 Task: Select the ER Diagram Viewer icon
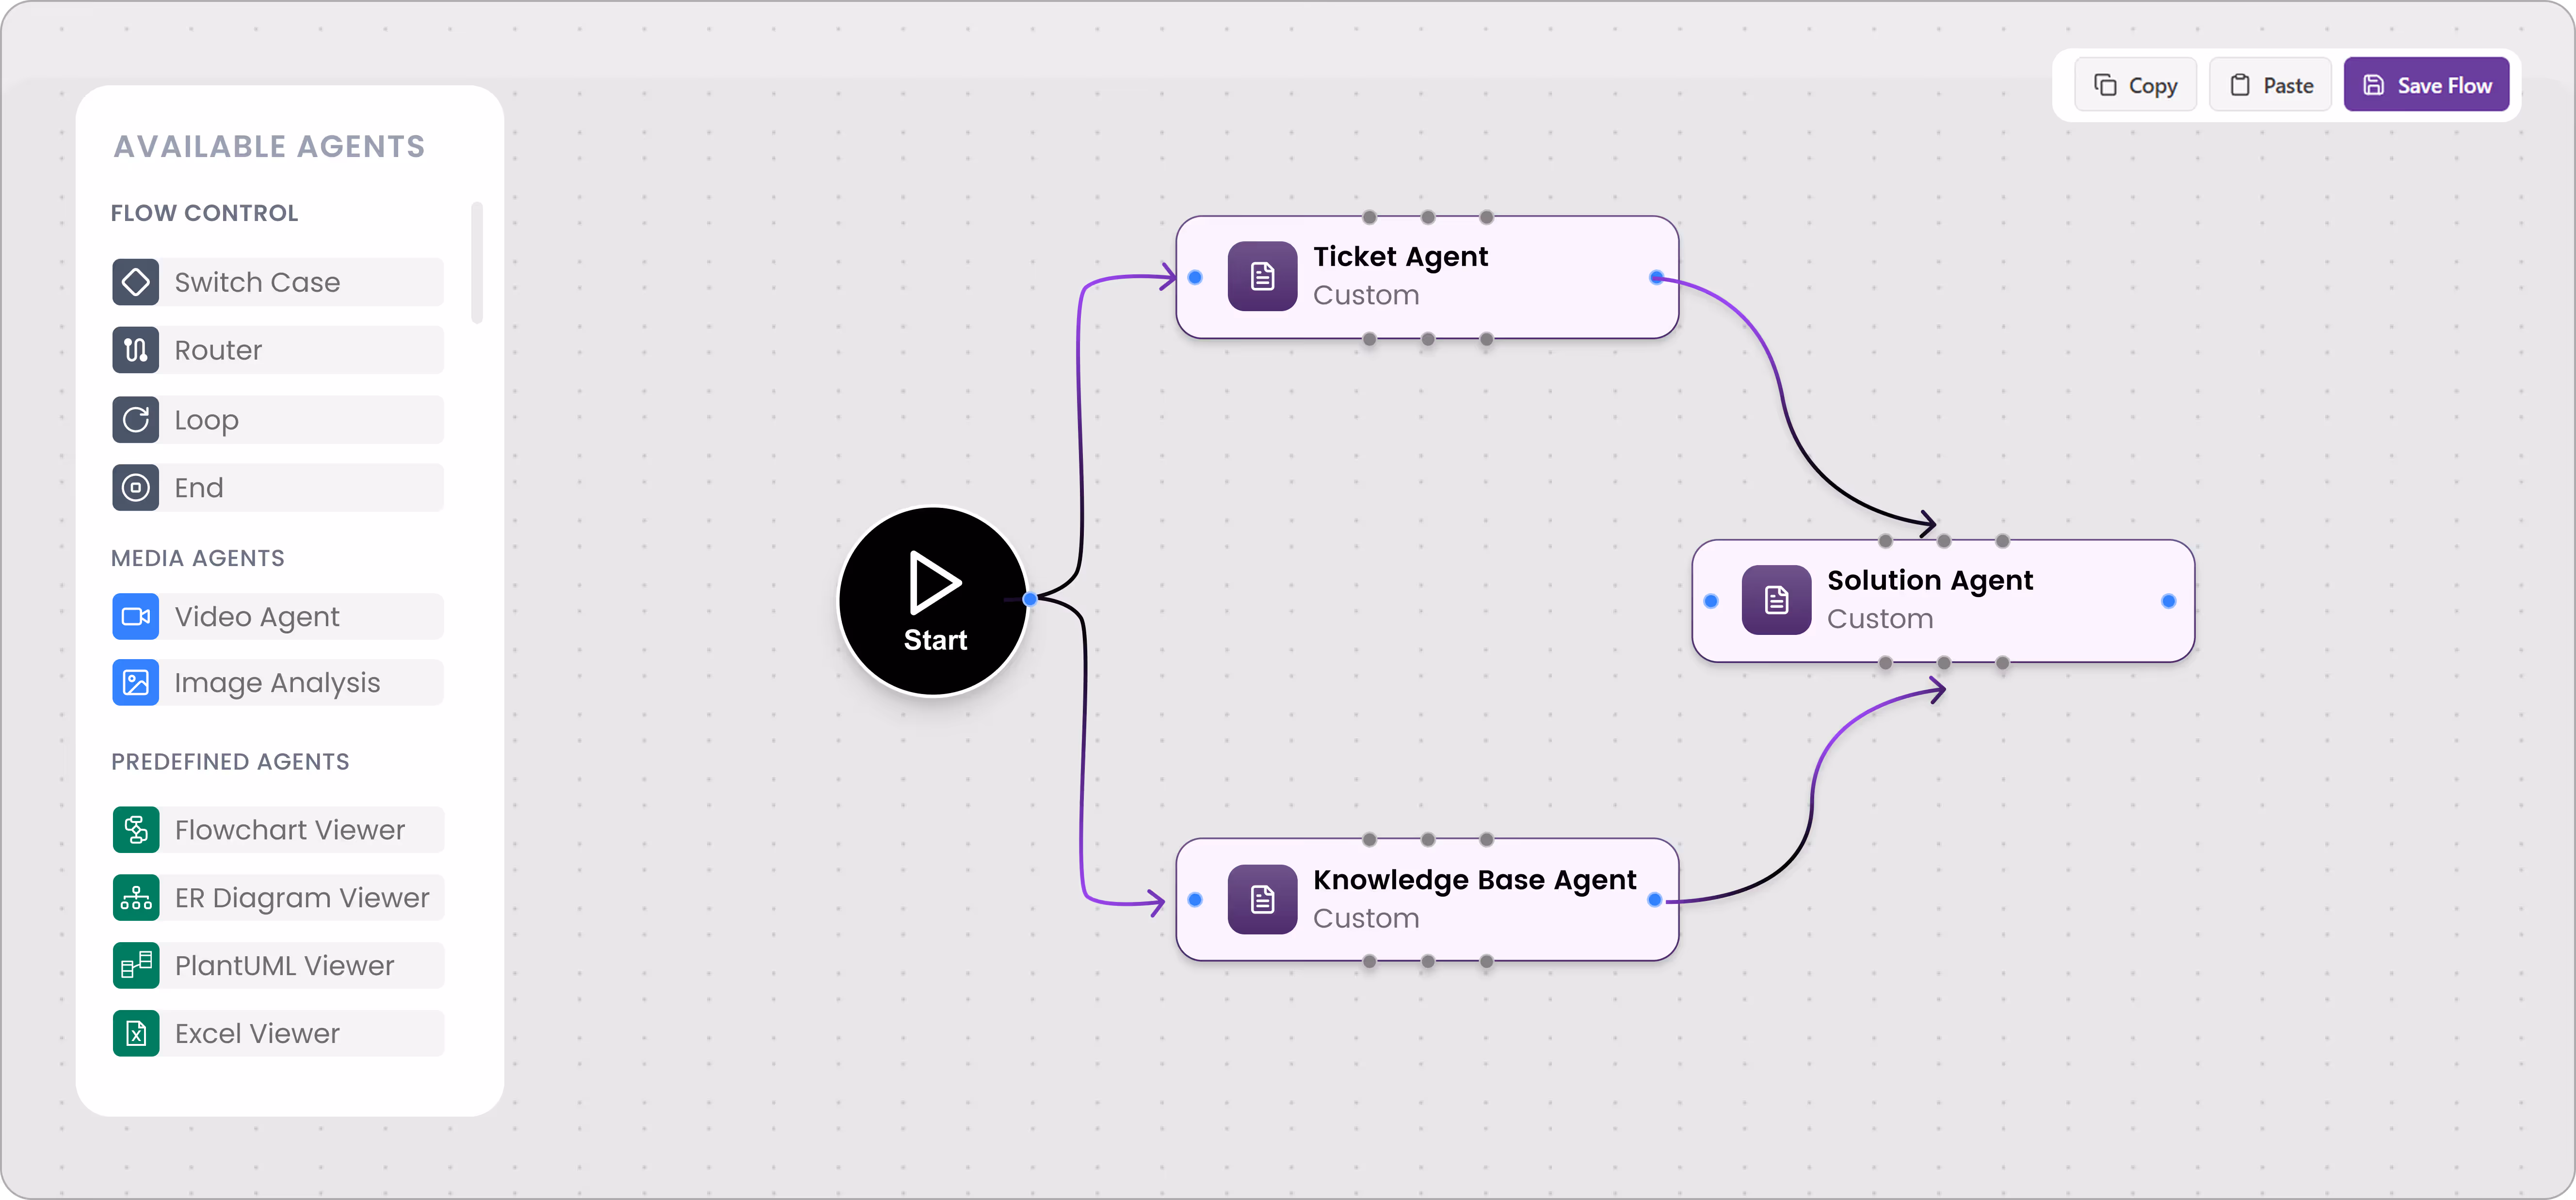(x=135, y=897)
